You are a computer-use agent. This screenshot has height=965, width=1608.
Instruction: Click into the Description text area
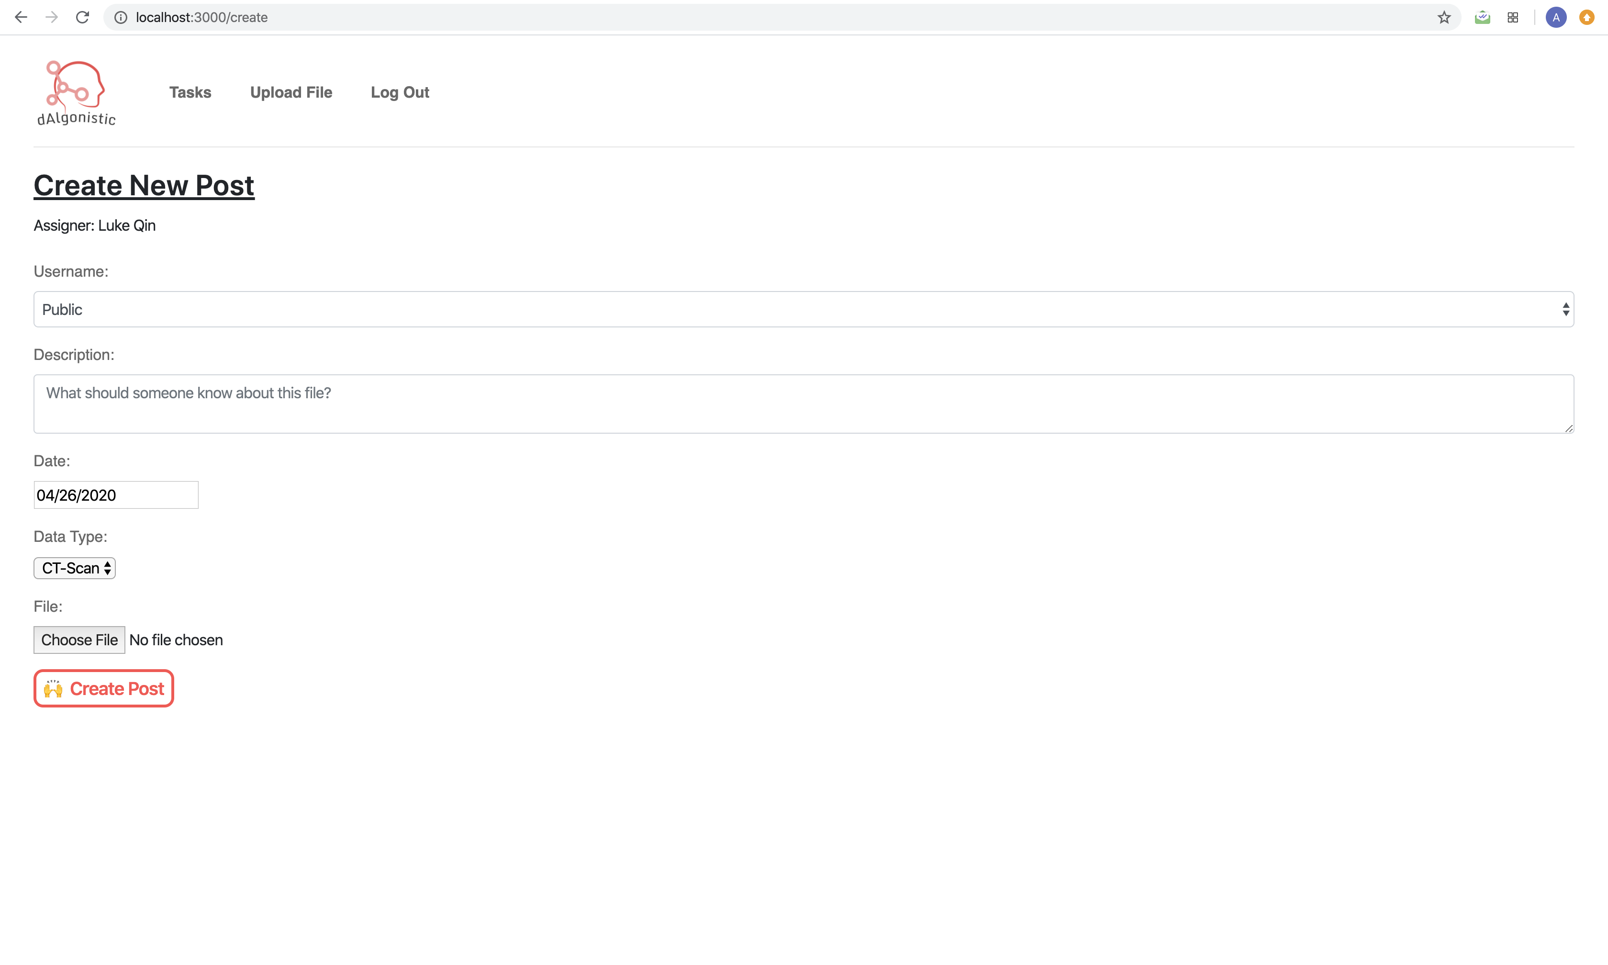click(x=804, y=404)
